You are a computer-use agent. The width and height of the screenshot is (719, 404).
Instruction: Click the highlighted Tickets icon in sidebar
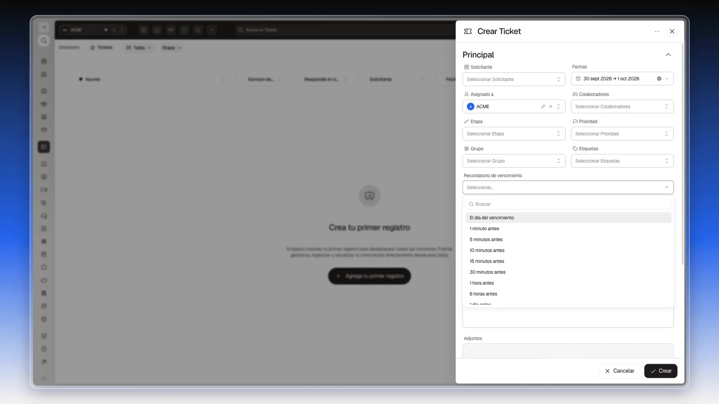(x=44, y=147)
